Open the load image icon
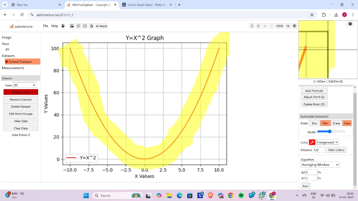Viewport: 358px width, 201px height. coord(72,26)
